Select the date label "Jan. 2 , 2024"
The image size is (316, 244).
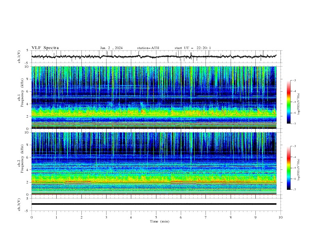click(x=111, y=48)
